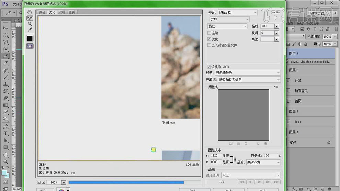Switch to the 优化 tab
Screen dimensions: 340x191
pos(52,12)
